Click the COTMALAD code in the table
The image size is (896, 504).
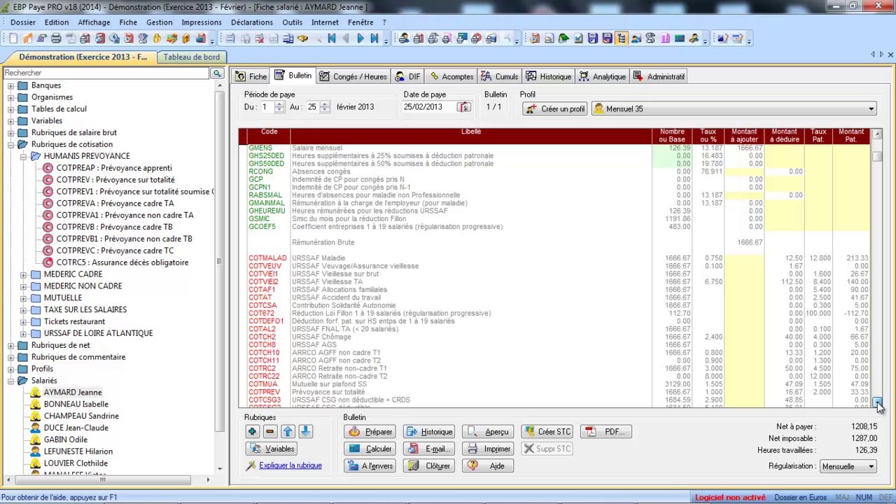(x=267, y=258)
